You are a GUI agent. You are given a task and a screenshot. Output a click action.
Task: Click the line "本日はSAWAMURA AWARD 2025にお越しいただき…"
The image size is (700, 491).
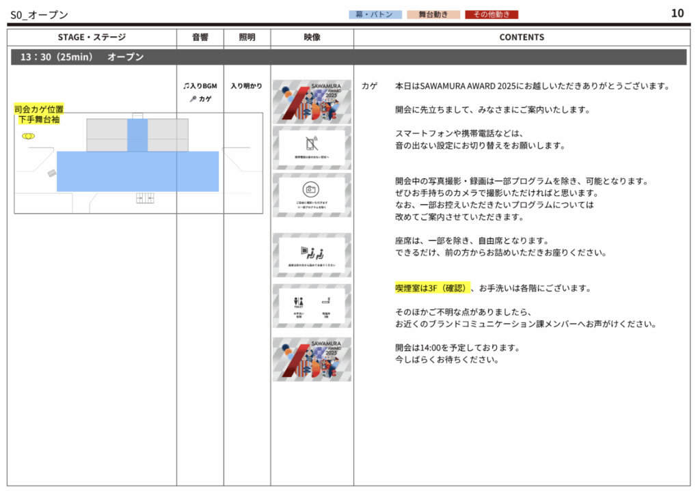tap(533, 86)
